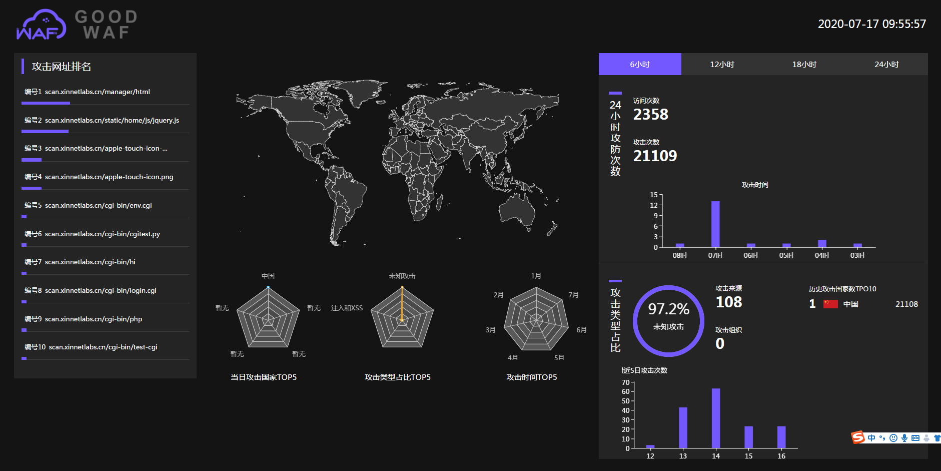This screenshot has height=471, width=941.
Task: Click the China flag icon
Action: tap(830, 304)
